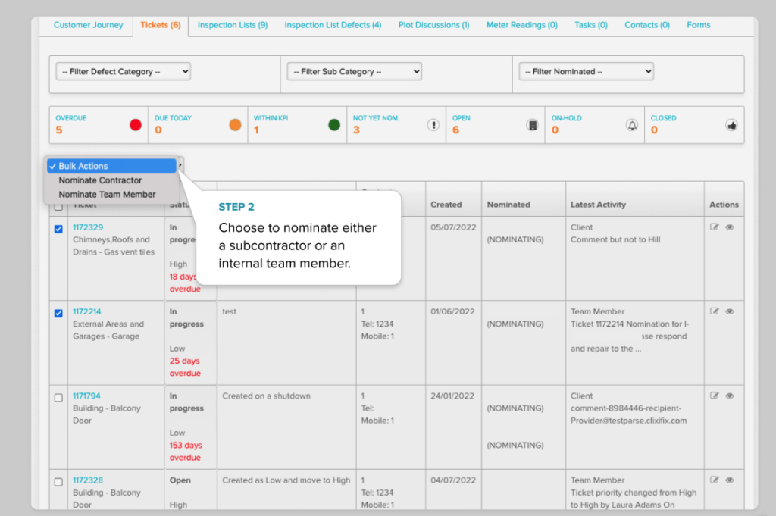Expand the Filter Sub Category dropdown
The width and height of the screenshot is (776, 516).
(354, 72)
